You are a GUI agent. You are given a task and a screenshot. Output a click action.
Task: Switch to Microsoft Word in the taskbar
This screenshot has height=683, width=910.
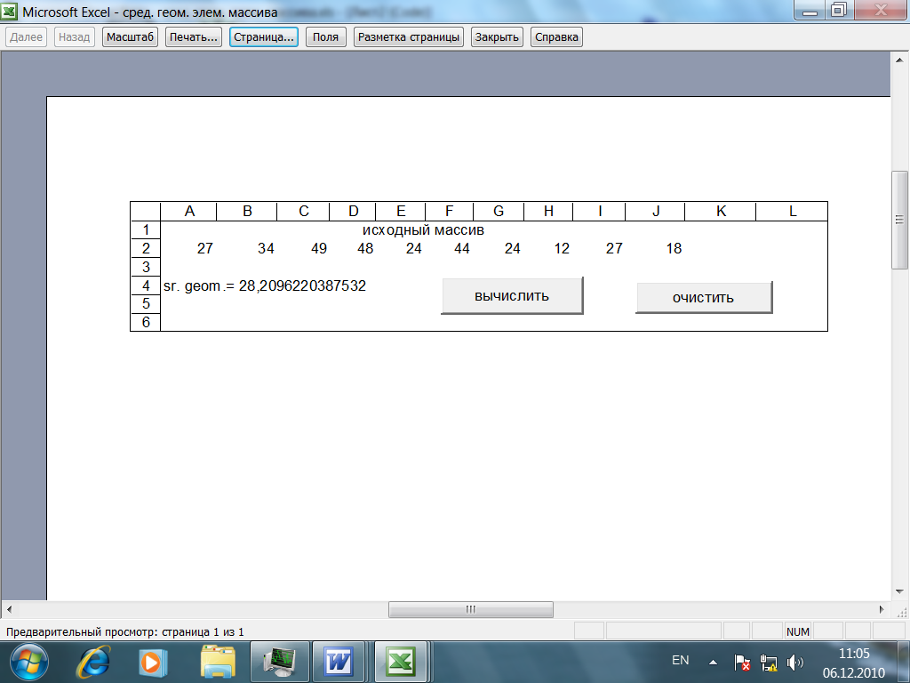click(x=339, y=662)
